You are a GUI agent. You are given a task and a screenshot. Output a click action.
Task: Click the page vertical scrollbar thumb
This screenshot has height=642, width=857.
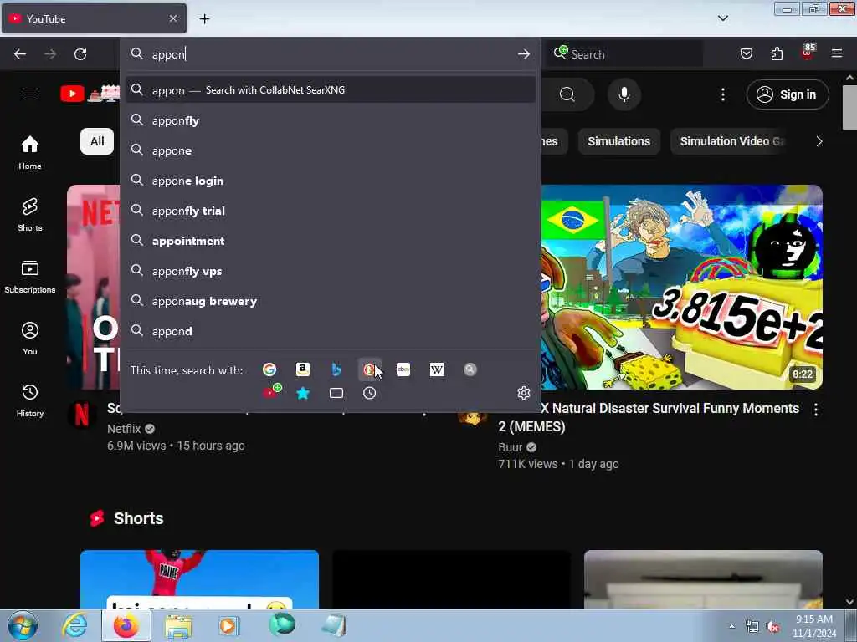click(x=849, y=107)
